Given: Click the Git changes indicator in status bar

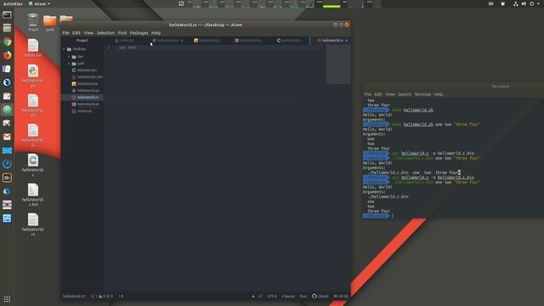Looking at the screenshot, I should point(341,297).
